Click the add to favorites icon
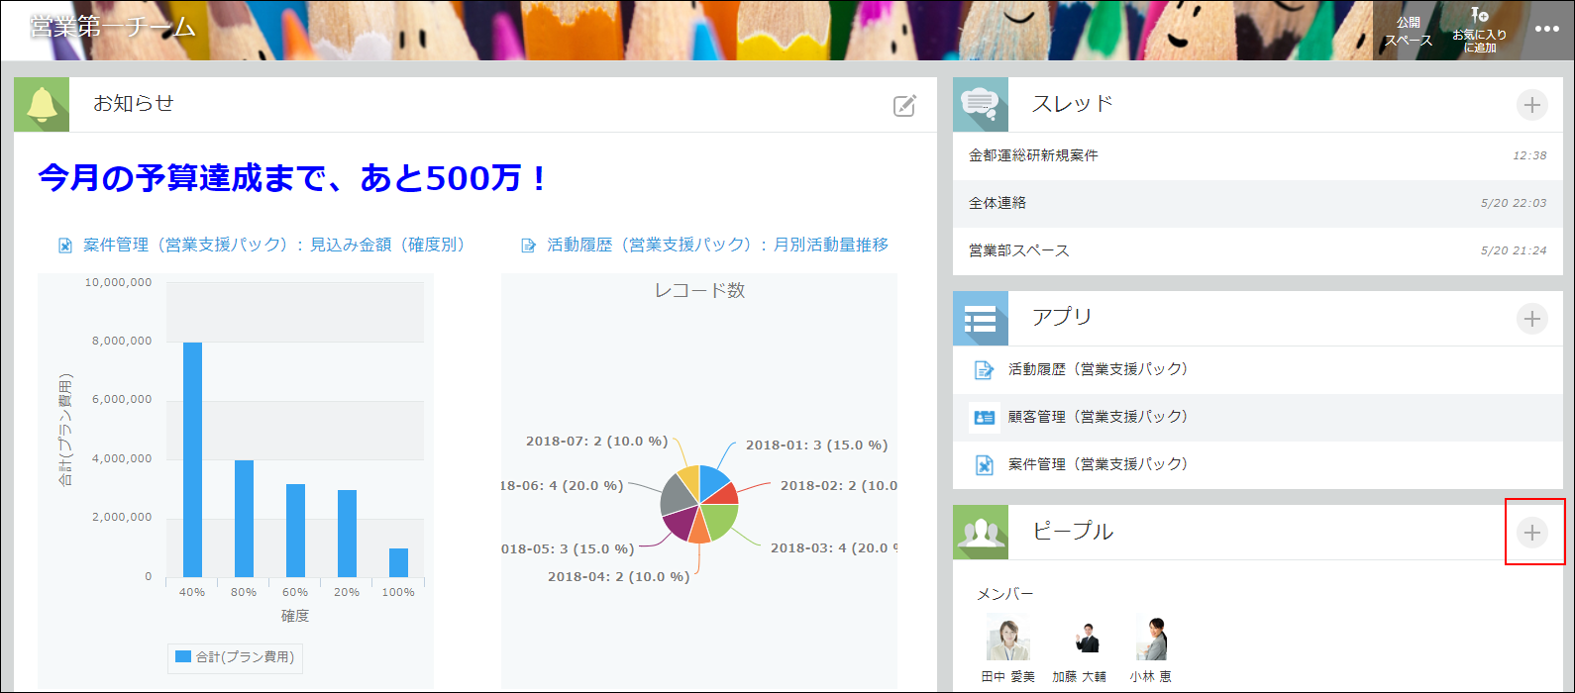Screen dimensions: 1575x693 pyautogui.click(x=1479, y=30)
